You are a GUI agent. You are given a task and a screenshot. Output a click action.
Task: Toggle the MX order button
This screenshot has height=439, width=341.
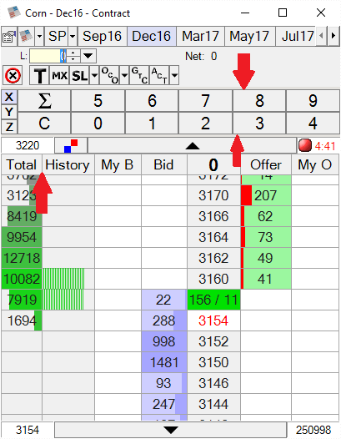point(59,75)
